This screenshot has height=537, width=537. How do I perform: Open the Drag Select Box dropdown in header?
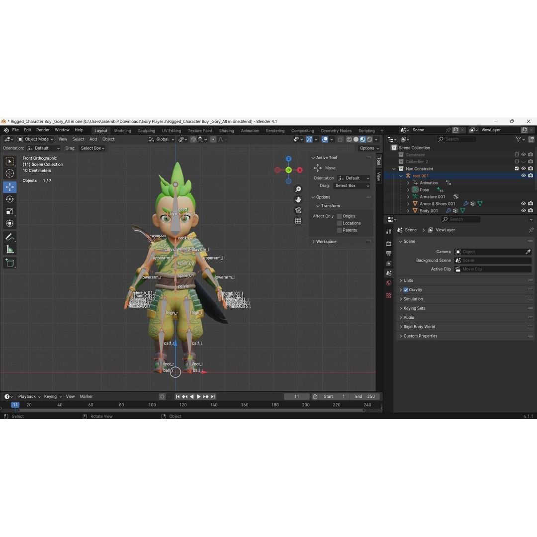(92, 148)
